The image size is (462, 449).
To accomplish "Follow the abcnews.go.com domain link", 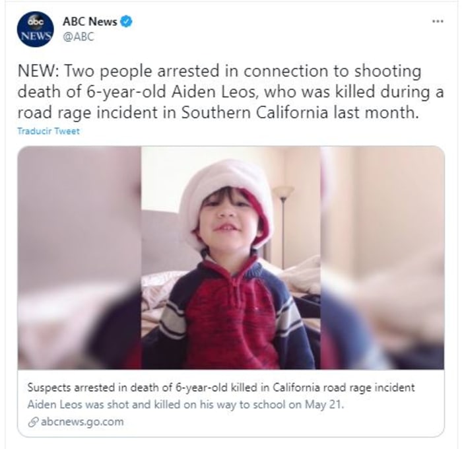I will 82,422.
